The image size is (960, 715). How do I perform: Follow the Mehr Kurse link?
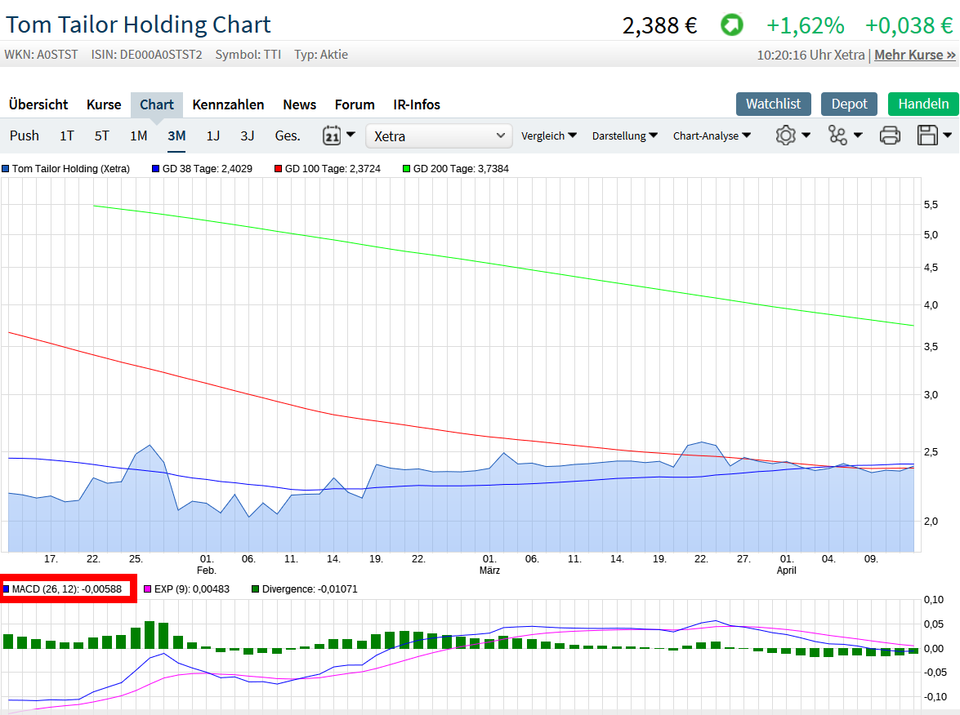pyautogui.click(x=915, y=55)
